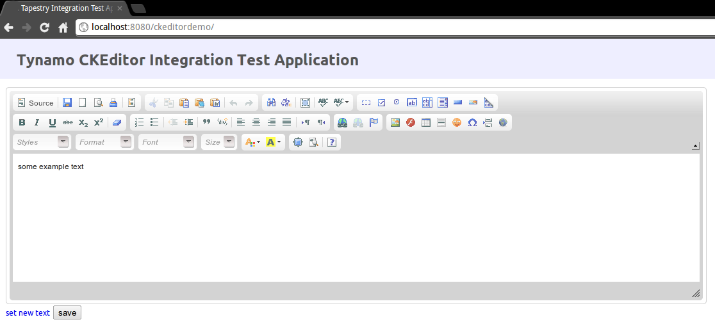
Task: Toggle numbered list
Action: click(140, 122)
